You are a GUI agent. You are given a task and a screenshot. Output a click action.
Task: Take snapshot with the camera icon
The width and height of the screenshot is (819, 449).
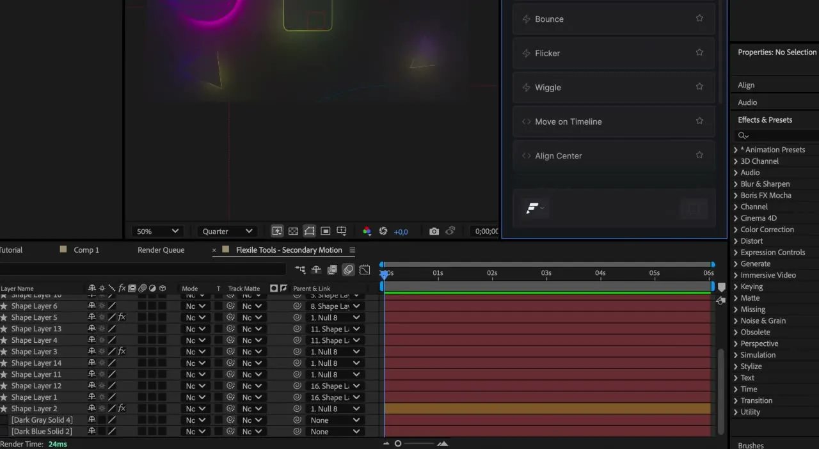point(434,231)
